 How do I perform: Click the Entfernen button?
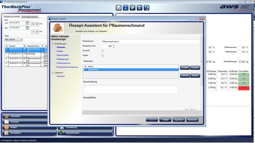pos(185,76)
